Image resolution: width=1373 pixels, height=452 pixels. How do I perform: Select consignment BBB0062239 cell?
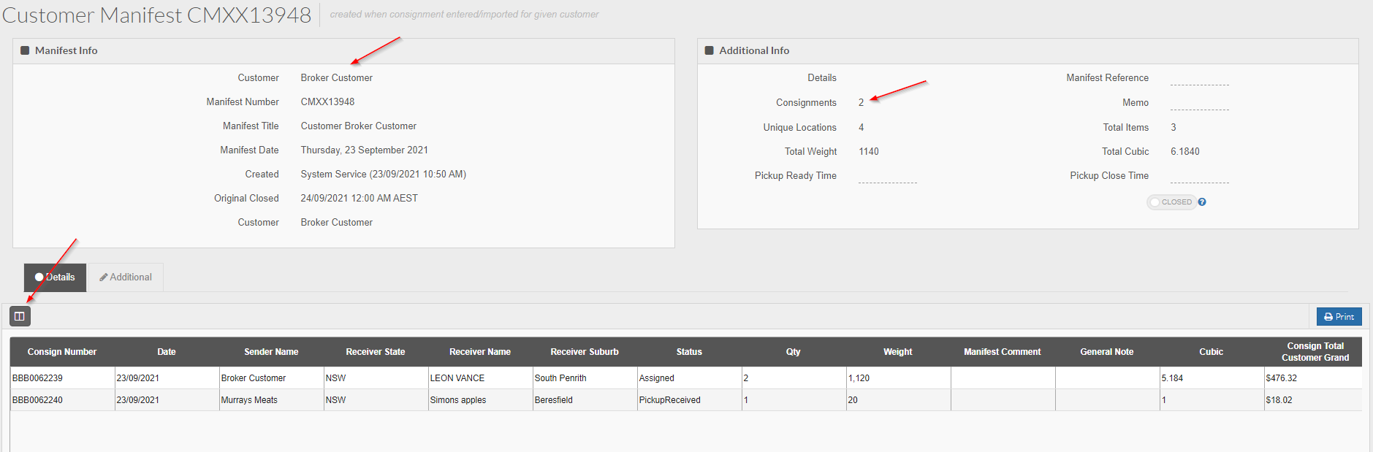(63, 378)
